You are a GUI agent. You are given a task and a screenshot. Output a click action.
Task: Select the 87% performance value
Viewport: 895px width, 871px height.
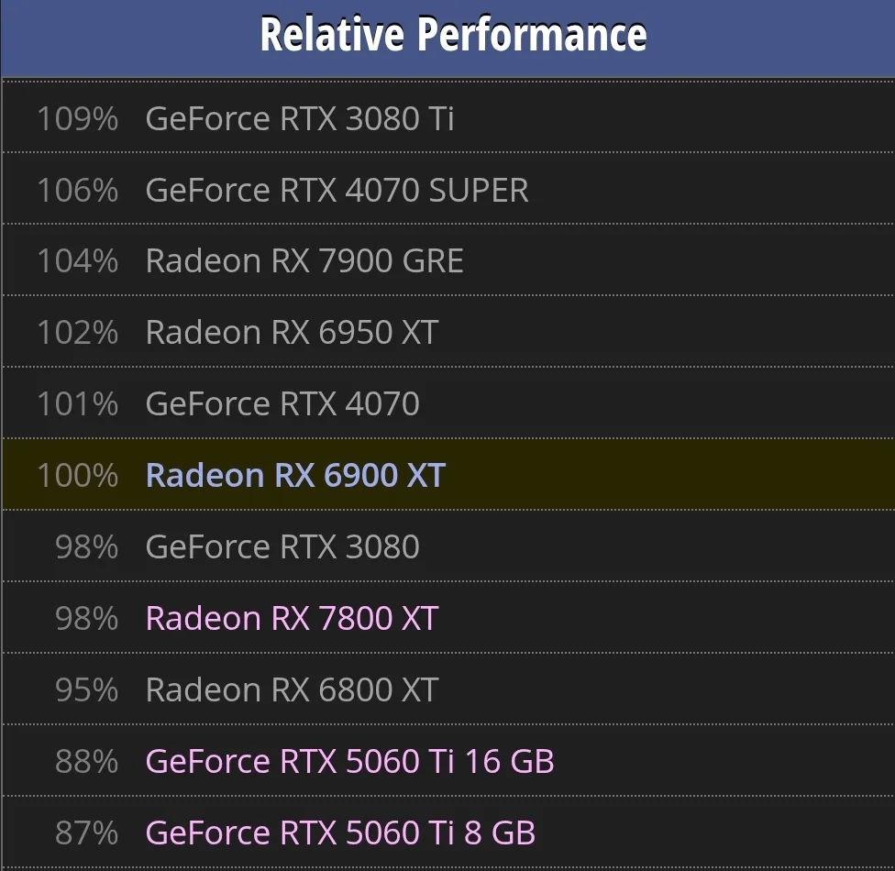point(87,832)
